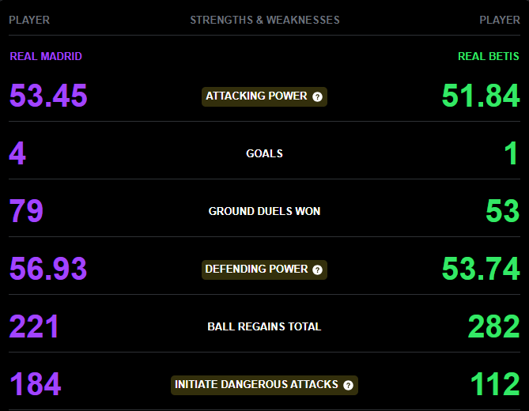Click Real Betis's 53 ground duels value
The width and height of the screenshot is (529, 411).
click(503, 211)
